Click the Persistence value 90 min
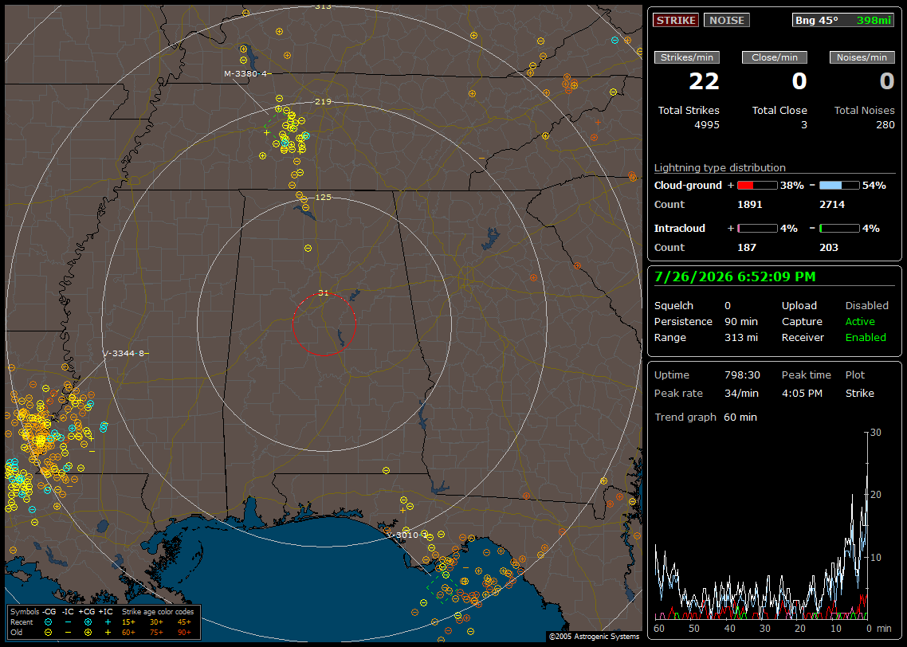Viewport: 907px width, 647px height. click(x=741, y=321)
